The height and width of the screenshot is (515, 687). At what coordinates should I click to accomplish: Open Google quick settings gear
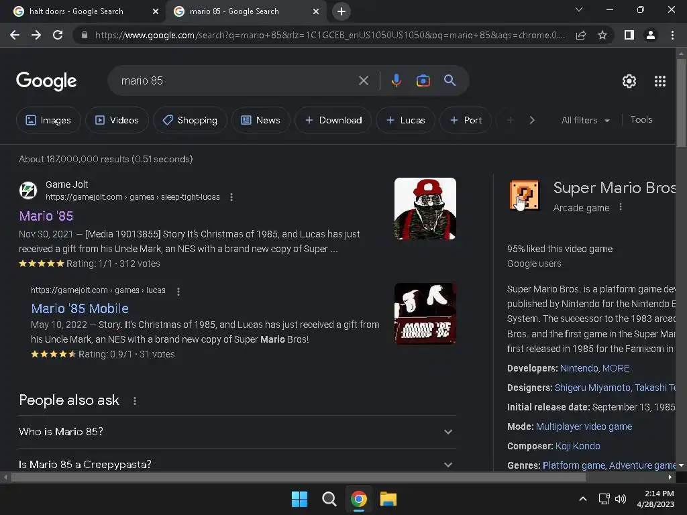pos(629,81)
